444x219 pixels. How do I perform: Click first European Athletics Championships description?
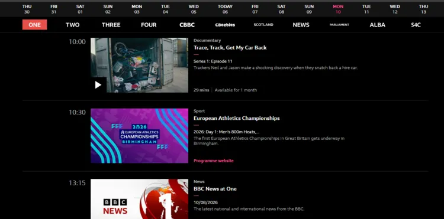pyautogui.click(x=269, y=141)
